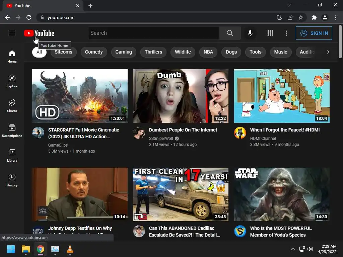The width and height of the screenshot is (343, 257).
Task: Click the page vertical scrollbar
Action: click(340, 41)
